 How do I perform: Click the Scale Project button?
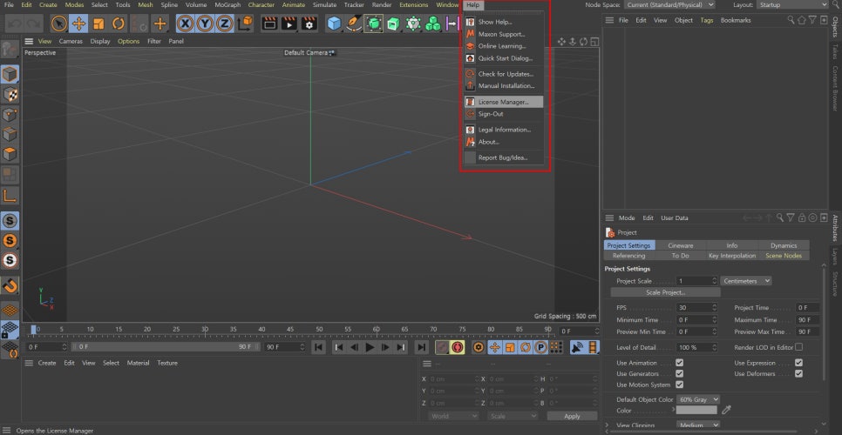pos(665,292)
